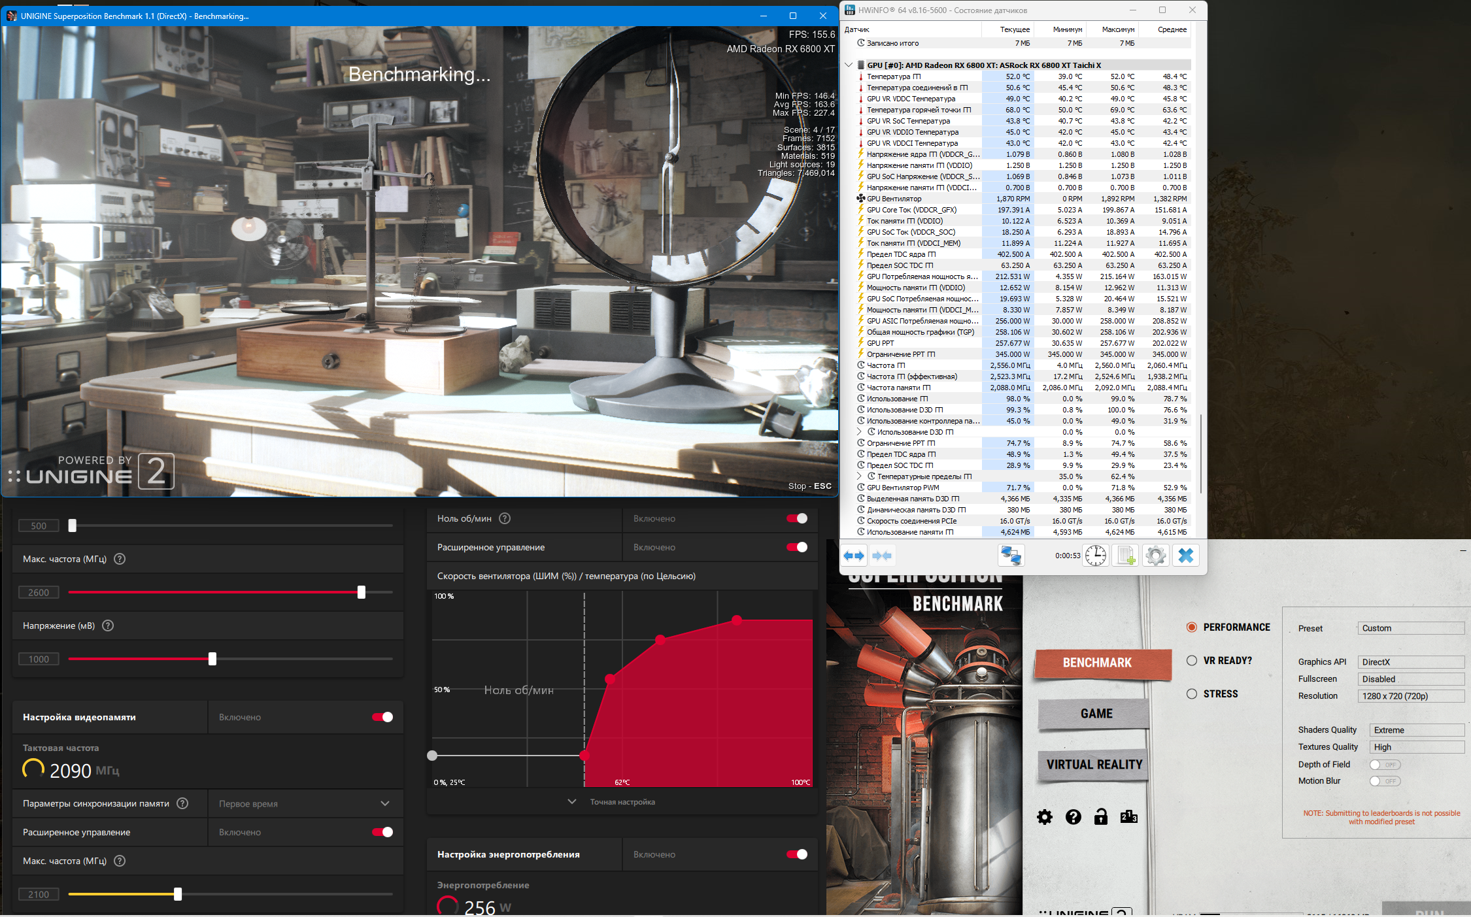This screenshot has width=1471, height=917.
Task: Select the STRESS radio option
Action: (1192, 693)
